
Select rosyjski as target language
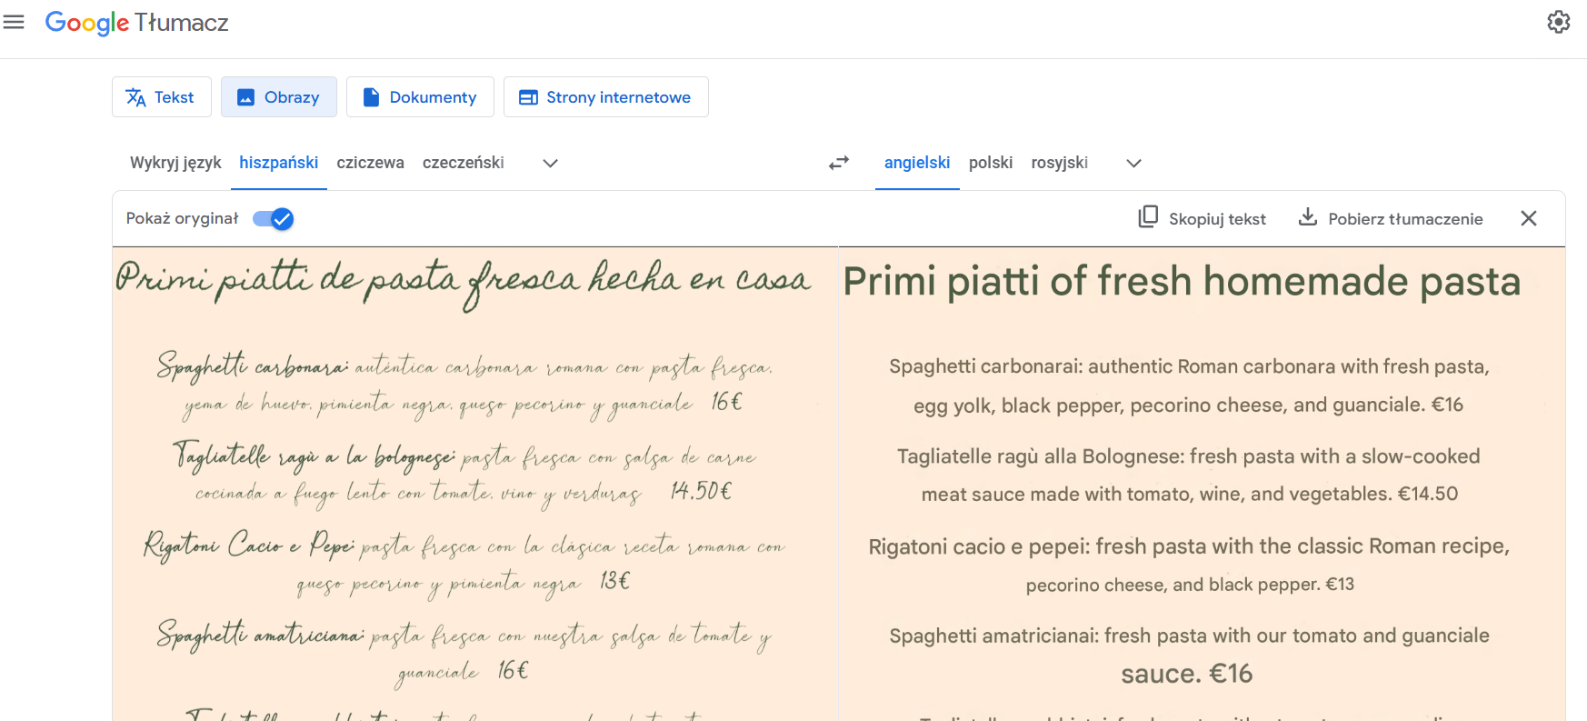[1060, 163]
